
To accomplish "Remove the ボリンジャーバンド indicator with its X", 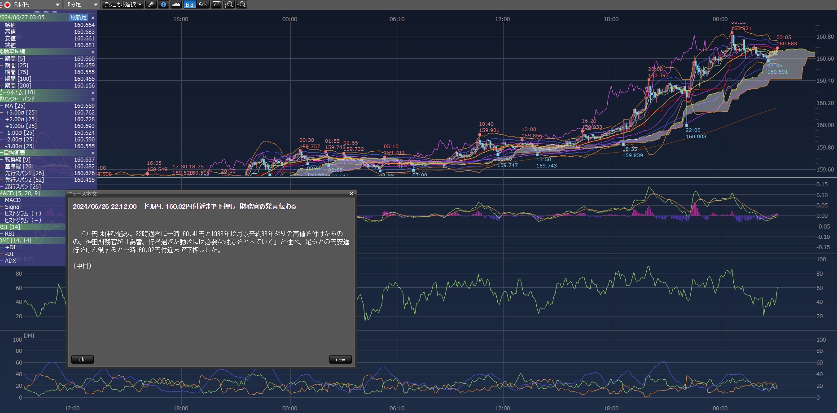I will pos(93,99).
